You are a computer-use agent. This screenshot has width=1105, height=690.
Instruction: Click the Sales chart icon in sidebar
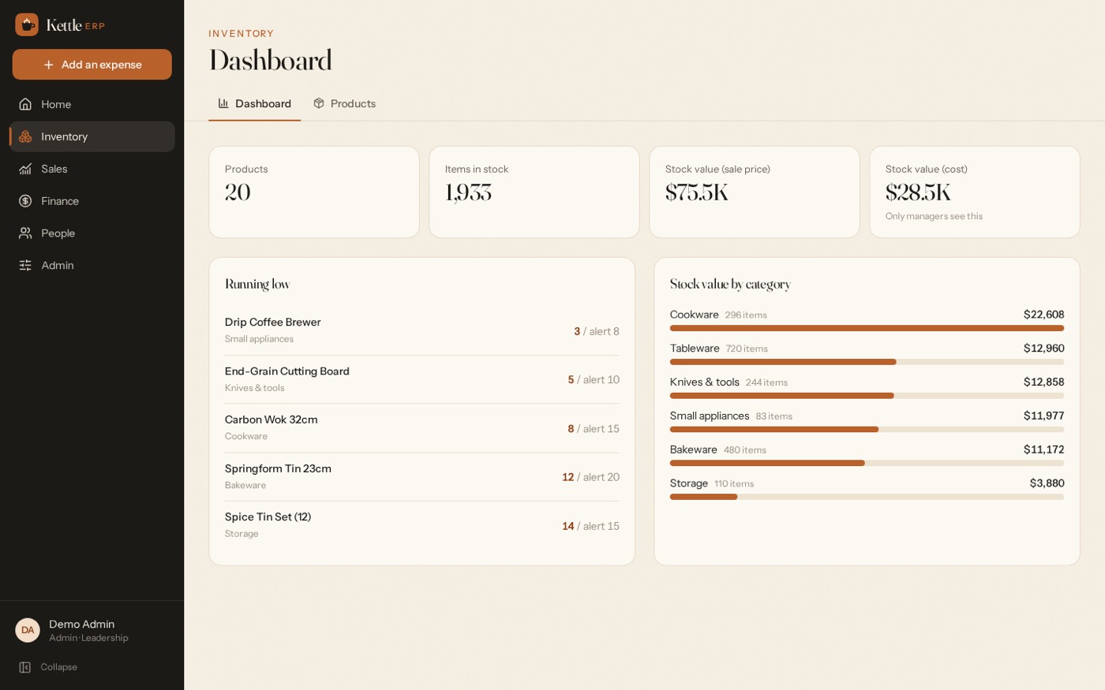[25, 169]
